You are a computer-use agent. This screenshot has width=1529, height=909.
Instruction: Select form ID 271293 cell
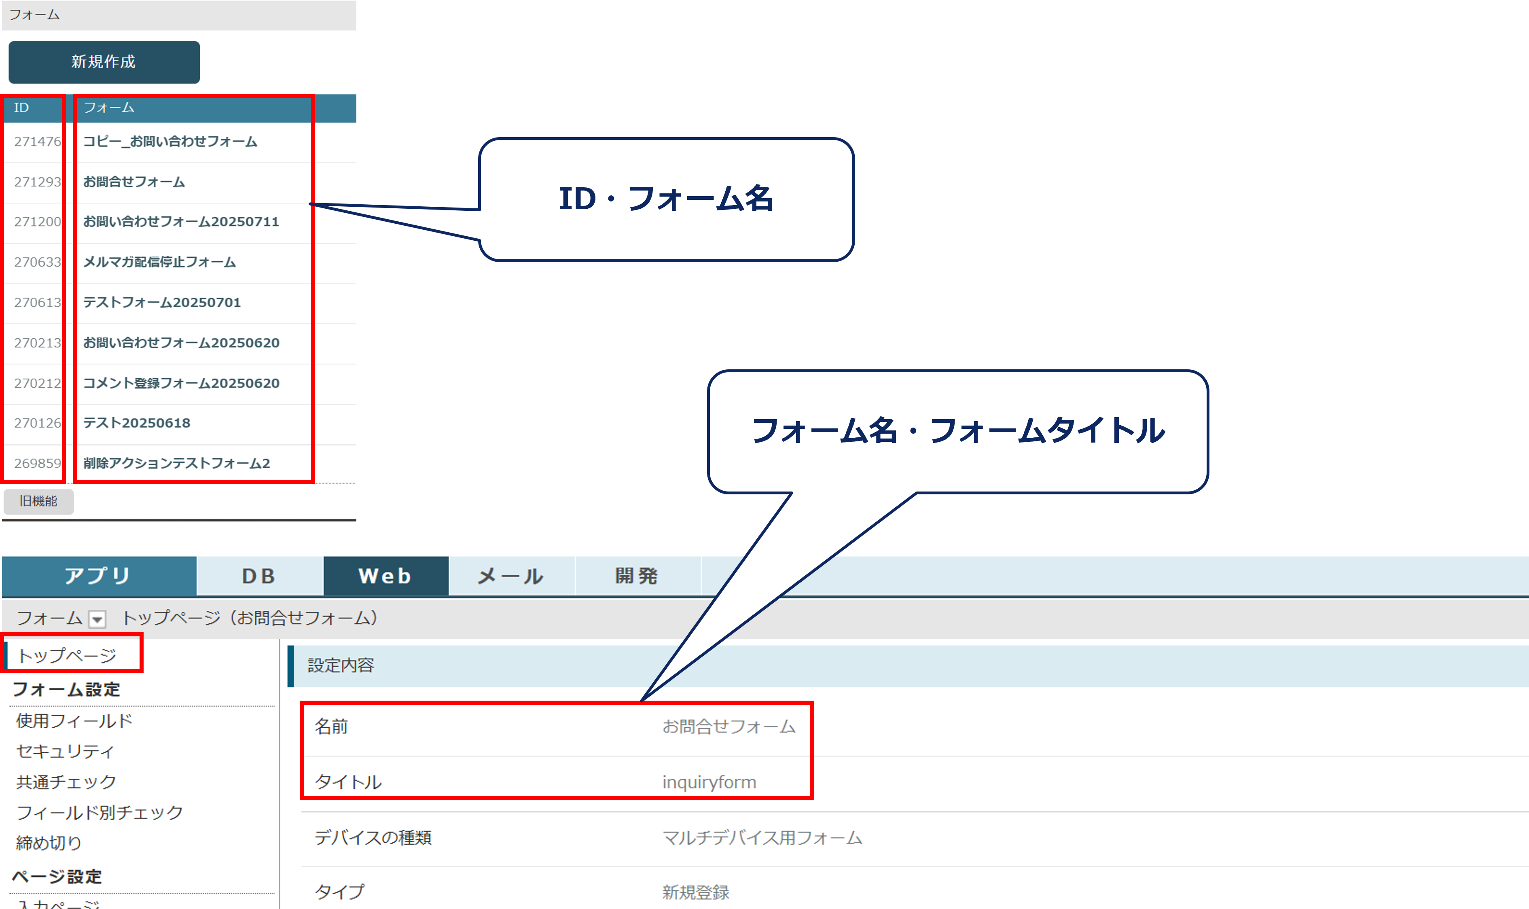click(x=37, y=182)
